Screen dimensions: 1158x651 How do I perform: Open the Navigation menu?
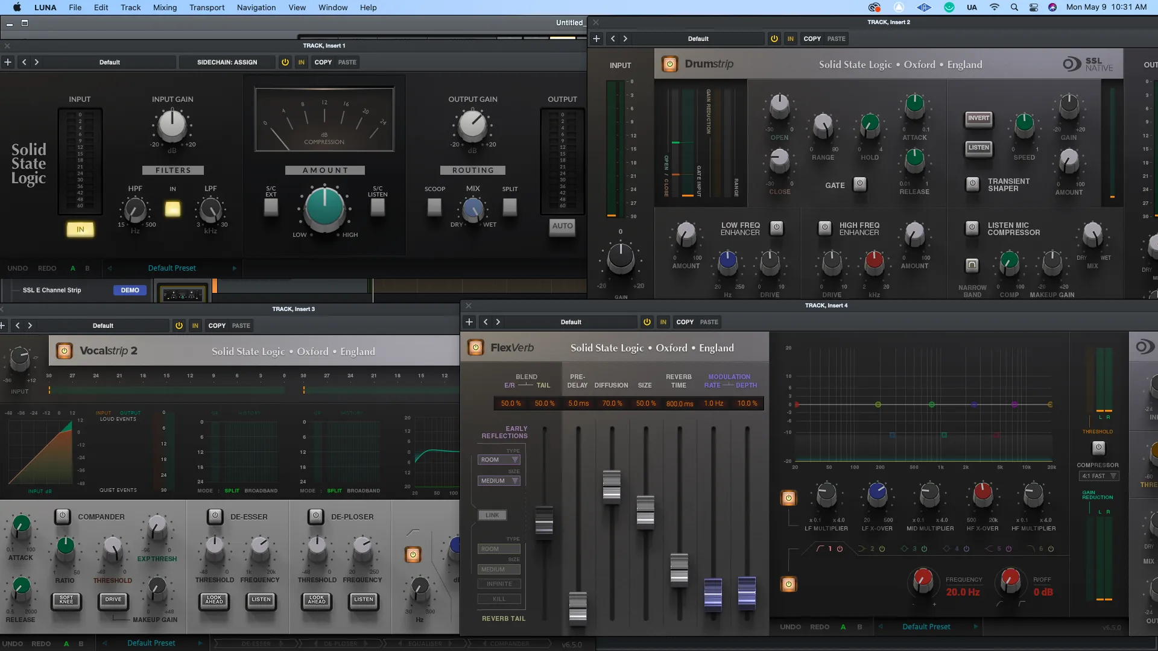[256, 7]
